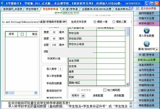Viewport: 160px width, 109px height.
Task: Enable the 加二维码图 checkbox
Action: [x=105, y=90]
